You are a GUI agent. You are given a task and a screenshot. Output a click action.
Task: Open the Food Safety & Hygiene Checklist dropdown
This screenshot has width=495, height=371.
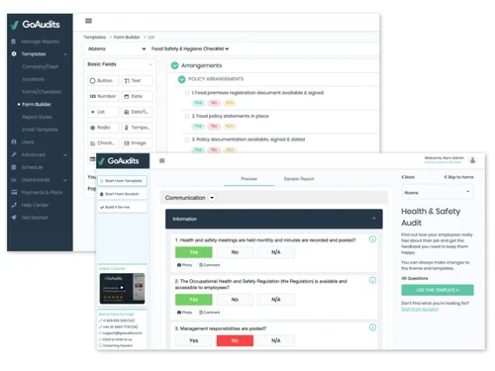[x=190, y=48]
